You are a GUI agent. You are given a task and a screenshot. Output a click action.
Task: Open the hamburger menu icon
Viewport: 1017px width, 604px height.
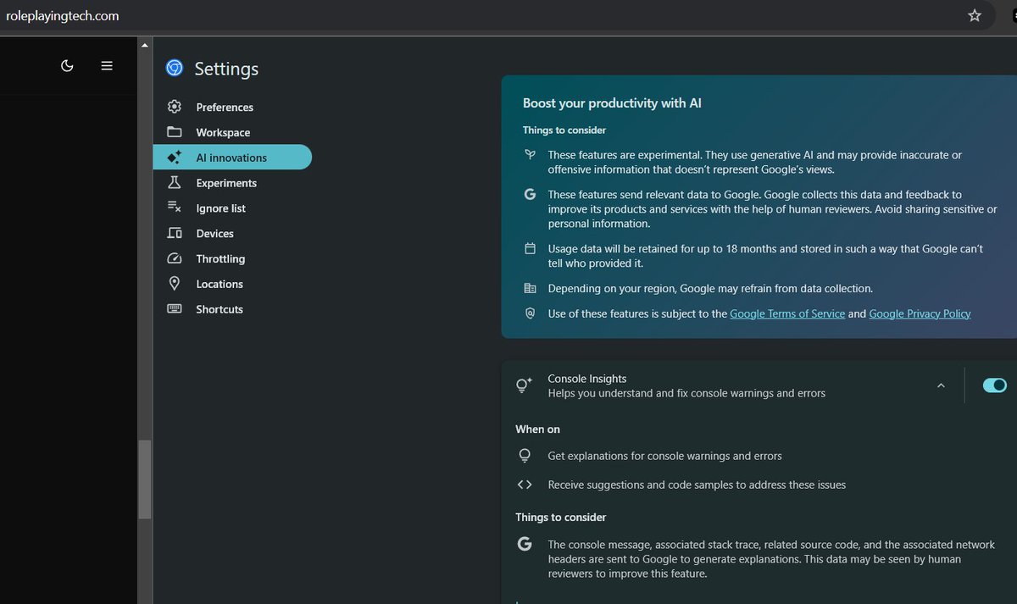(107, 65)
